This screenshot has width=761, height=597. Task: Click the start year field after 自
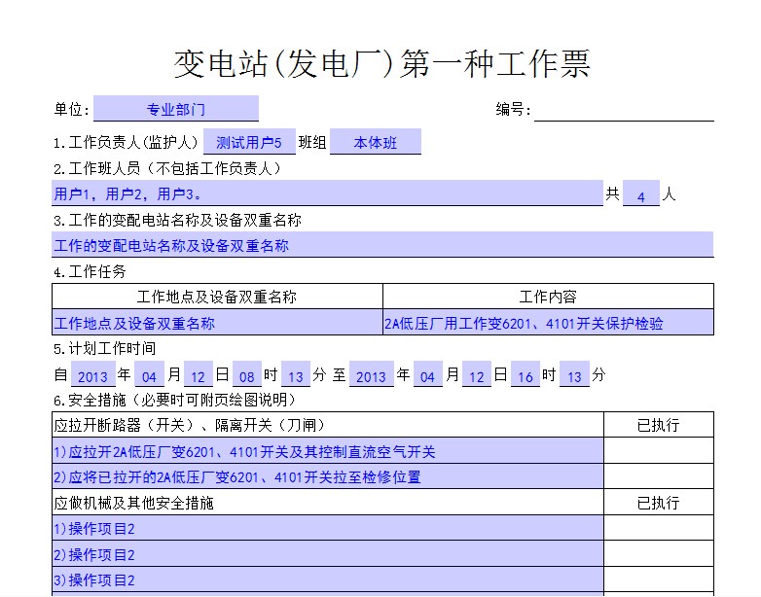92,375
